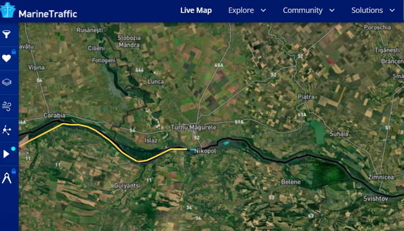Open the vessel filter funnel icon
The height and width of the screenshot is (231, 404).
click(x=6, y=34)
